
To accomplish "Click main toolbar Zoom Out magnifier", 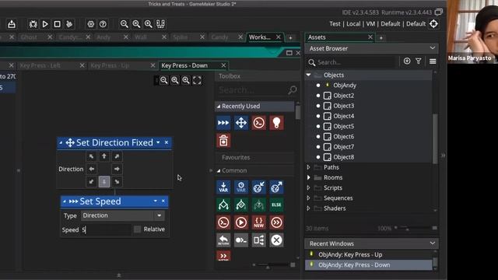I will [124, 24].
